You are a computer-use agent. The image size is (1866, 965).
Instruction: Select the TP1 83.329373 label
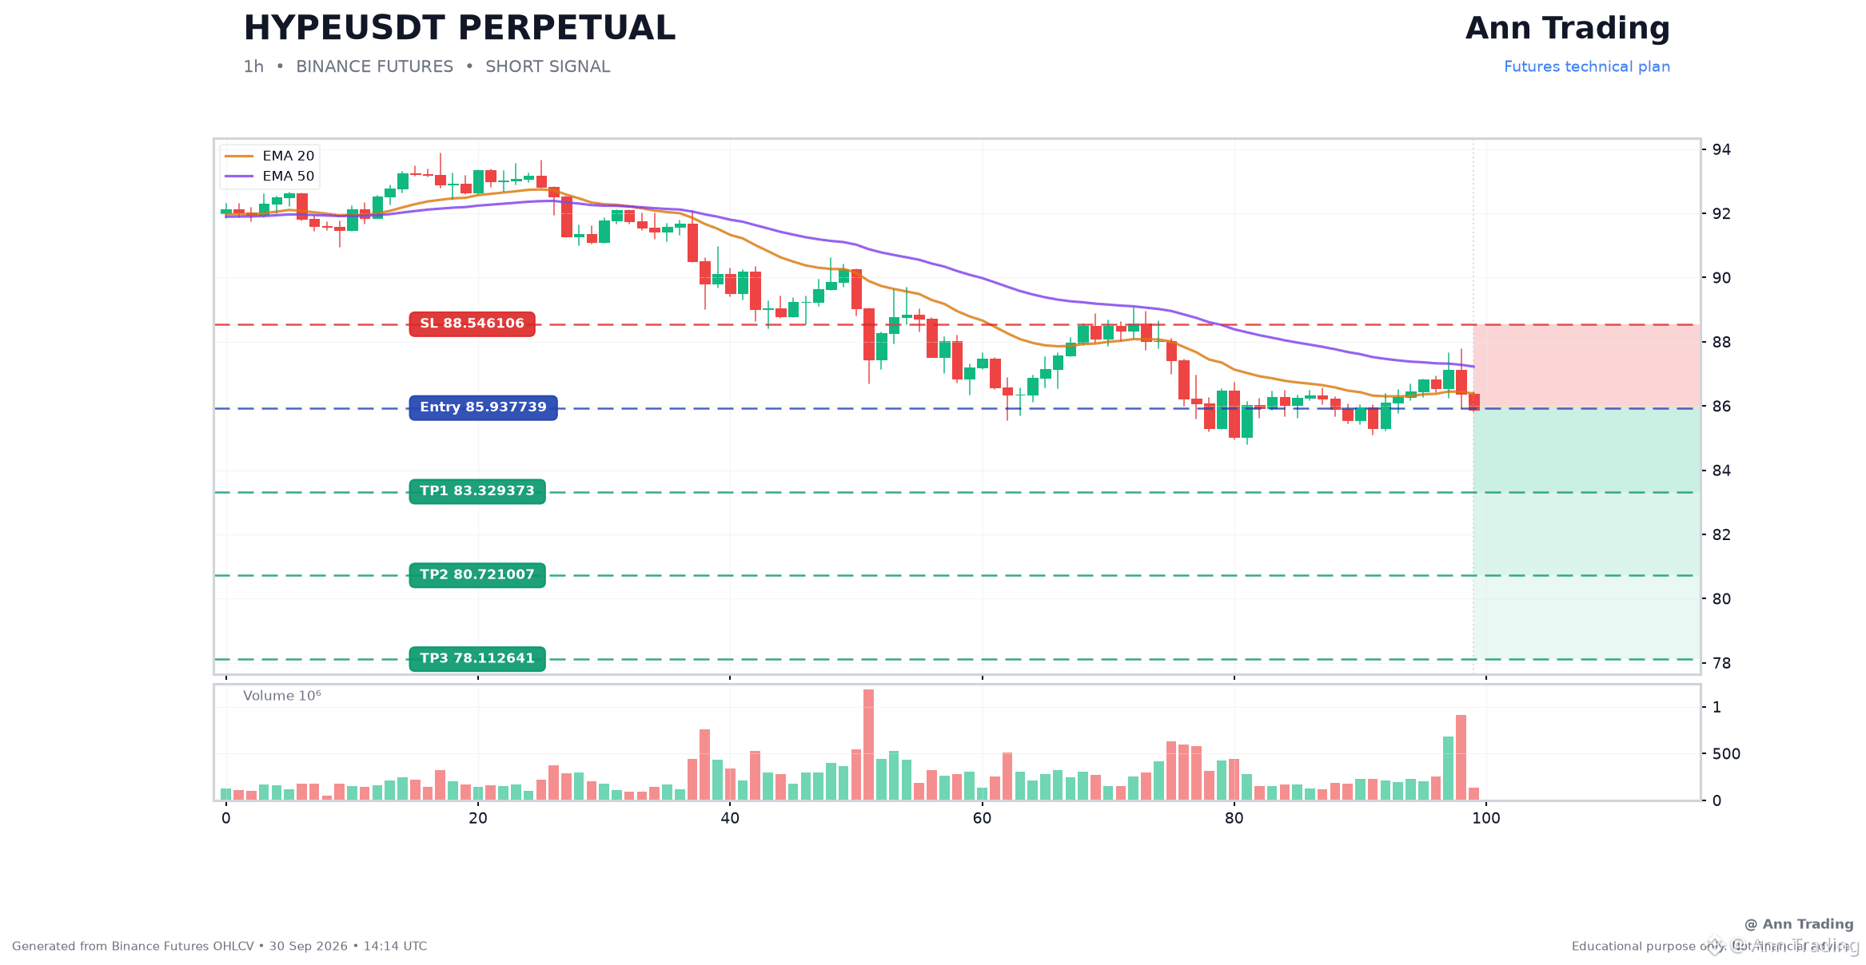(477, 492)
